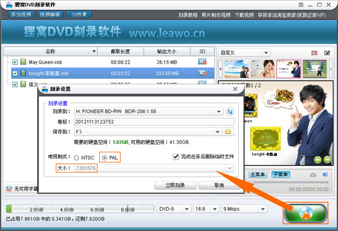Click the refresh drives icon
The height and width of the screenshot is (231, 338).
point(230,111)
